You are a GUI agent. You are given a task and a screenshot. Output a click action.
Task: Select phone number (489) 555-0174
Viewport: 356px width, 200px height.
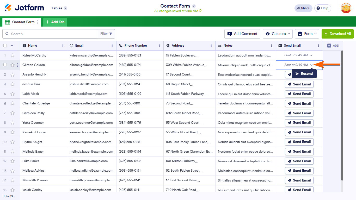pyautogui.click(x=140, y=65)
